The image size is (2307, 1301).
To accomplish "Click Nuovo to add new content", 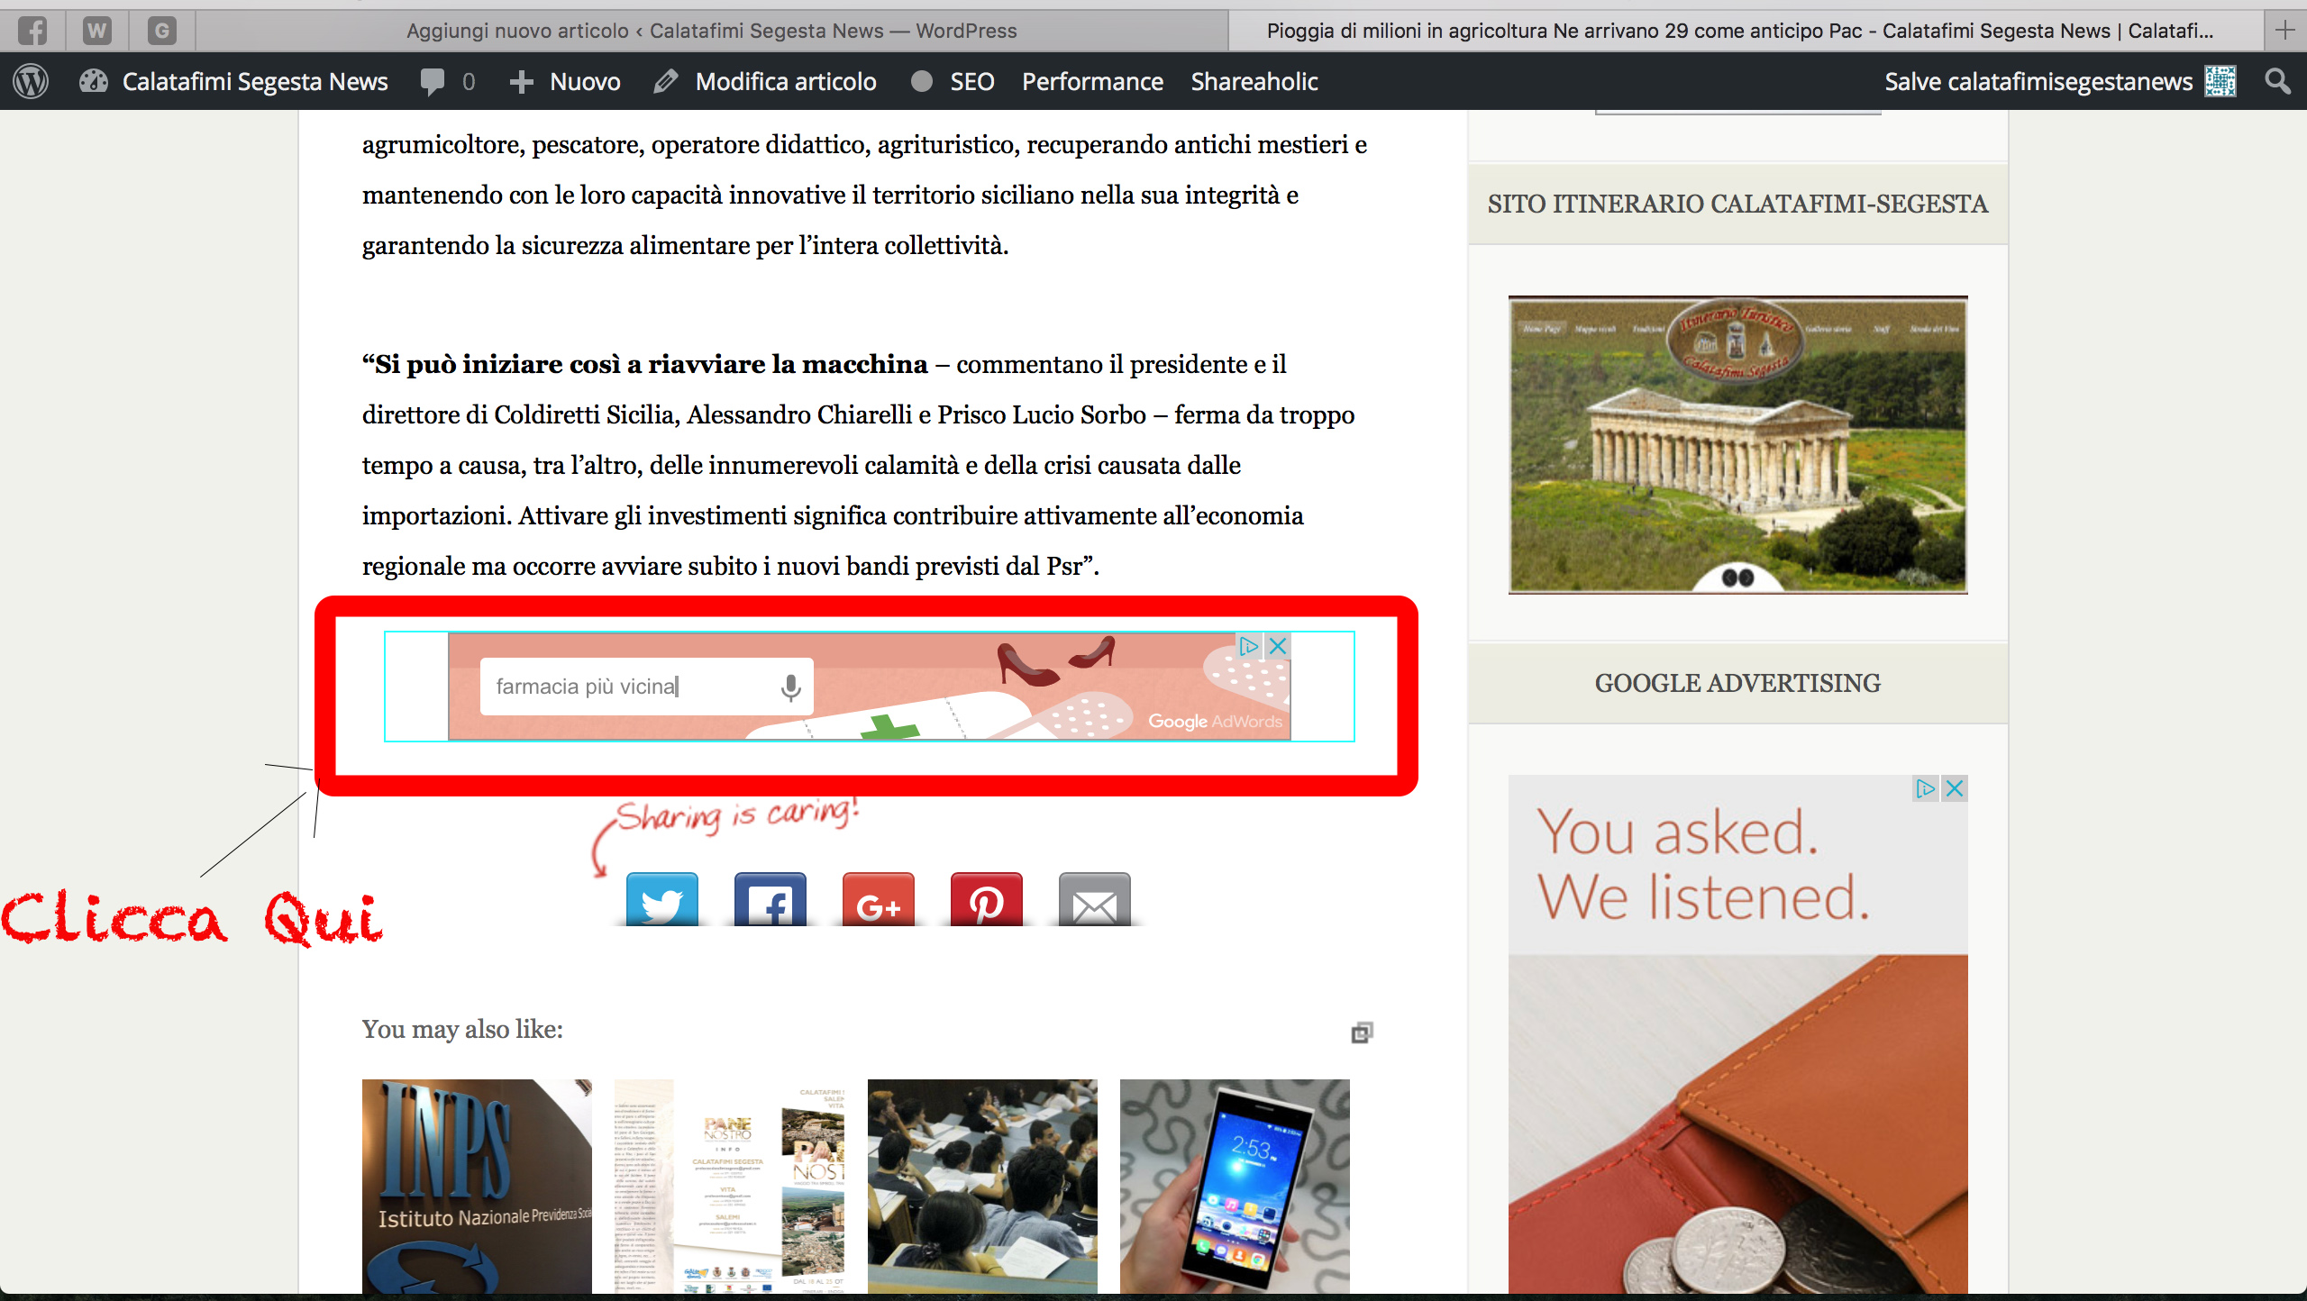I will 565,81.
